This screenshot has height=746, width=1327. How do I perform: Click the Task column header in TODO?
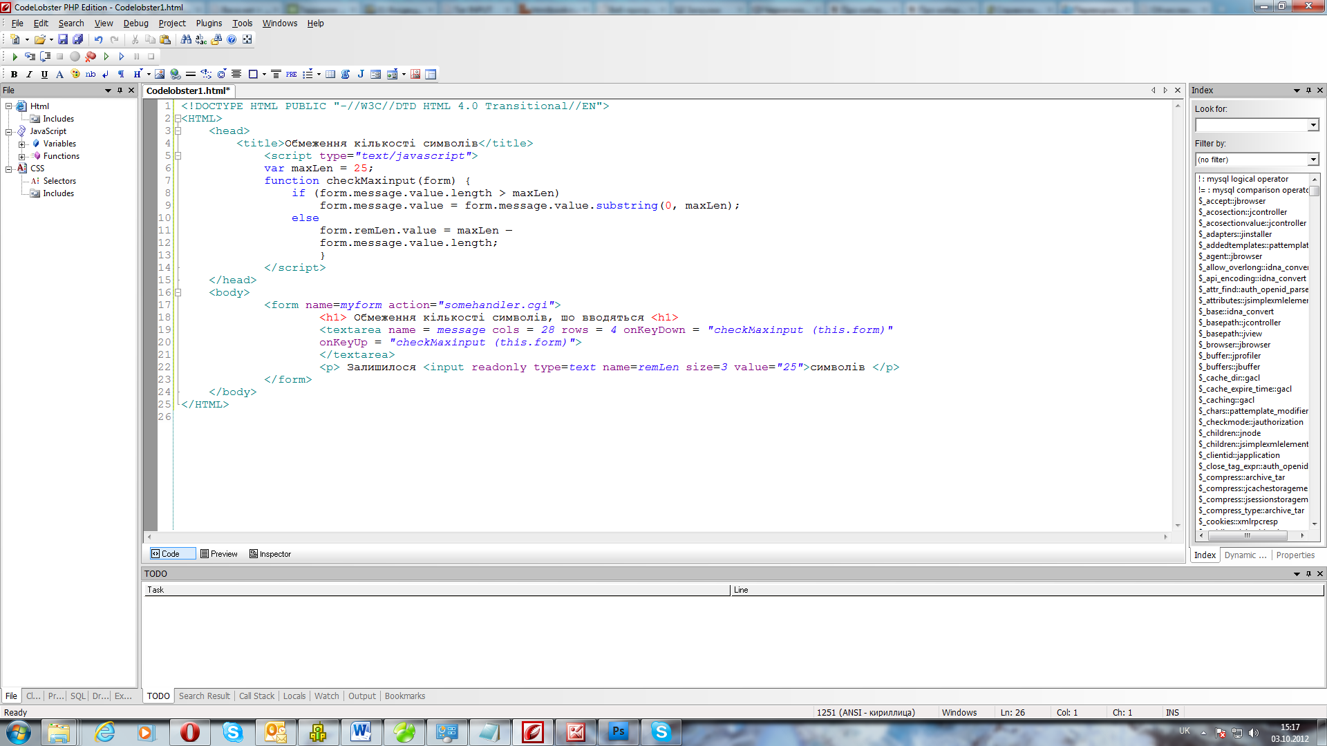[437, 590]
